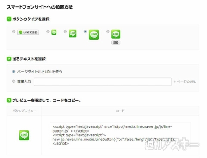207x158 pixels.
Task: Select the 'LINEで送る' button type radio
Action: tap(13, 32)
